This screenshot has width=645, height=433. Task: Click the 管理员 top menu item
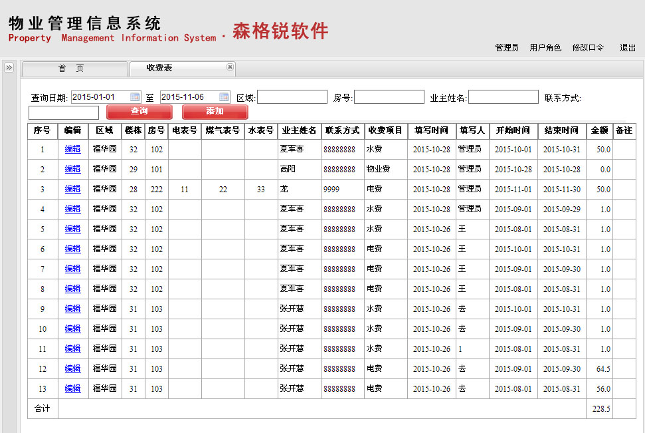point(507,48)
